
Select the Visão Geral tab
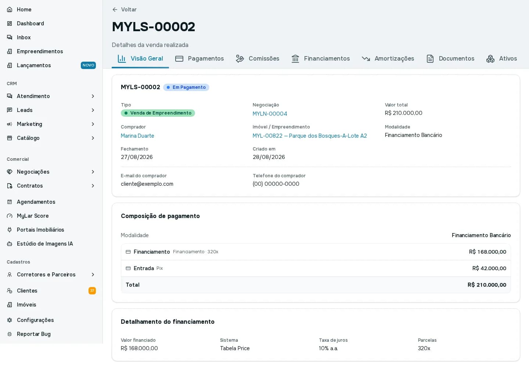pos(140,59)
